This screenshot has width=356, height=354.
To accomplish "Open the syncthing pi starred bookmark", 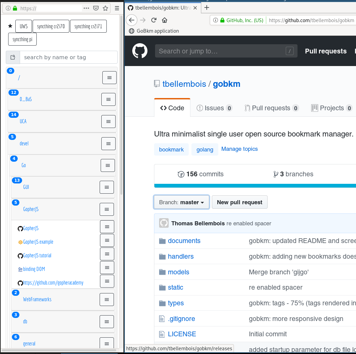I will [x=22, y=39].
